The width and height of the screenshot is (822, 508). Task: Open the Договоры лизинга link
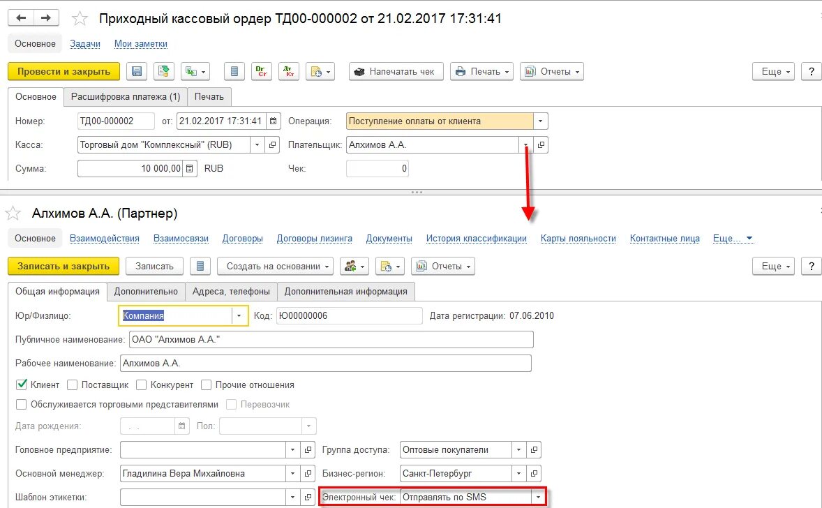tap(315, 239)
